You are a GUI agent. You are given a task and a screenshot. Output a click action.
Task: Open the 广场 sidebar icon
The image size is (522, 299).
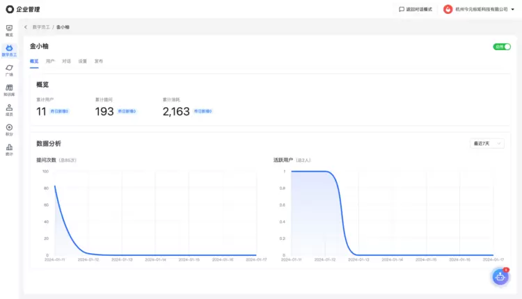point(9,70)
